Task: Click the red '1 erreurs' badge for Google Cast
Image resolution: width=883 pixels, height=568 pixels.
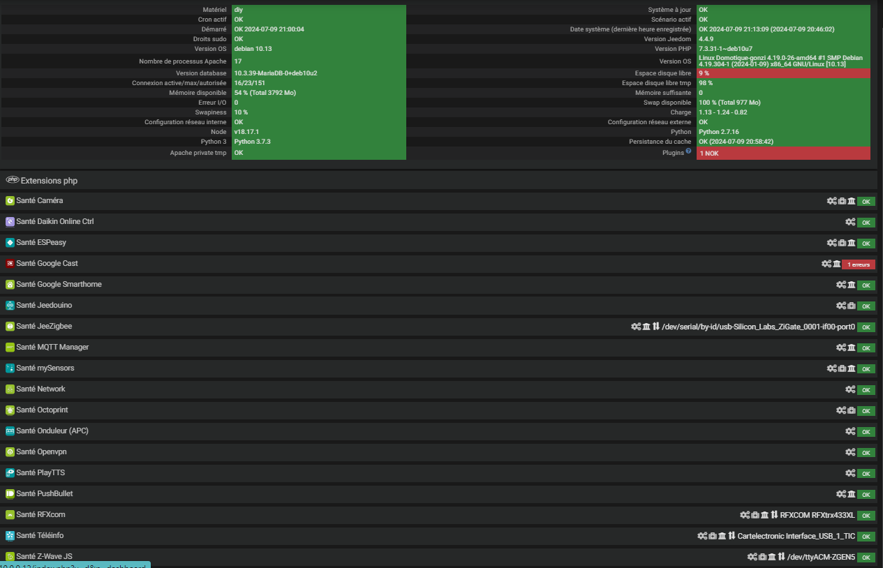Action: (x=859, y=264)
